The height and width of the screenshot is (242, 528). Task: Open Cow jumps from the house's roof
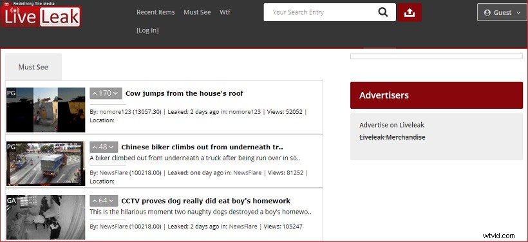[x=184, y=93]
